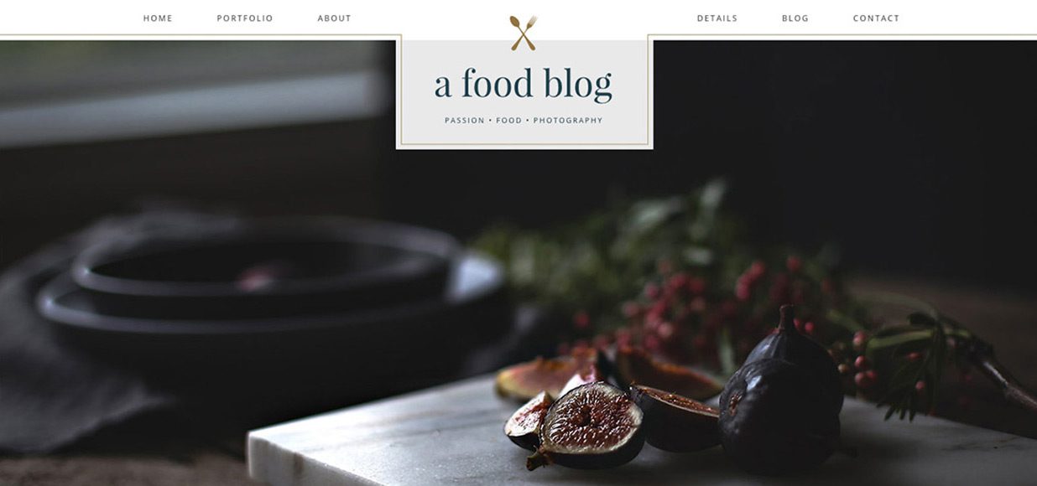
Task: Click the "a food blog" site title
Action: tap(524, 85)
